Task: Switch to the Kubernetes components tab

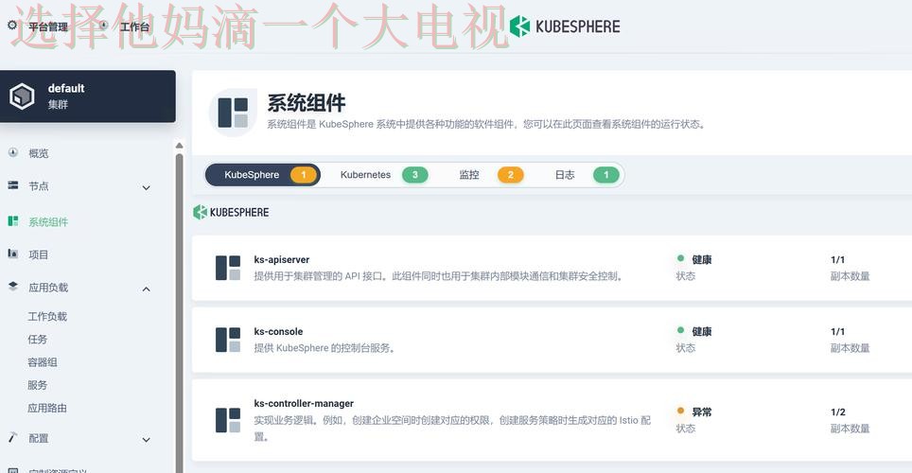Action: (383, 175)
